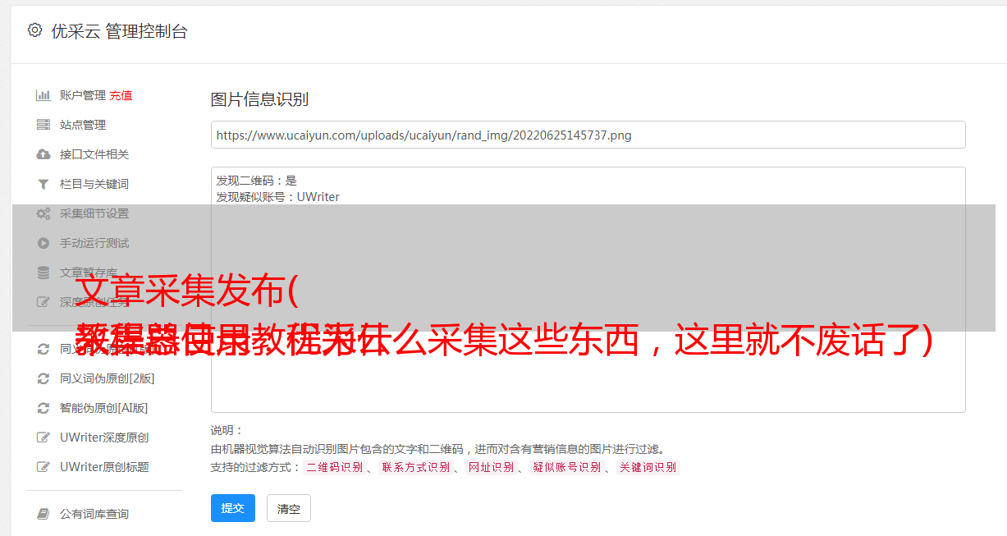The image size is (1007, 536).
Task: Open 采集细节设置 menu item
Action: 94,213
